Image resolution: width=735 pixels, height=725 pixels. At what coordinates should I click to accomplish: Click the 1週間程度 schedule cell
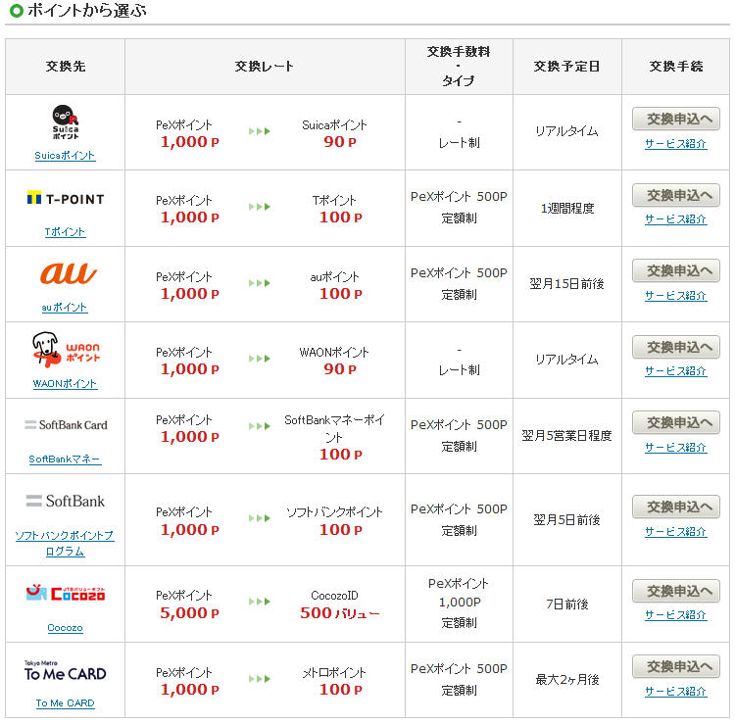[x=567, y=208]
